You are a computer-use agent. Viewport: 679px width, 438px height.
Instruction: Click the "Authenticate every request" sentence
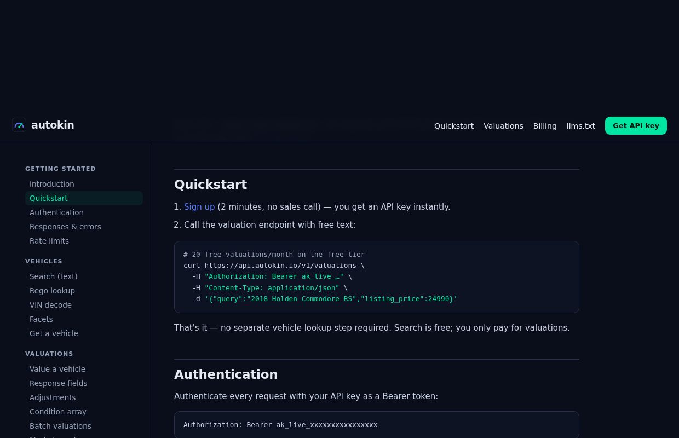306,396
